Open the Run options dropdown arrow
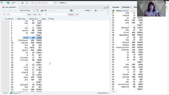 pos(92,11)
